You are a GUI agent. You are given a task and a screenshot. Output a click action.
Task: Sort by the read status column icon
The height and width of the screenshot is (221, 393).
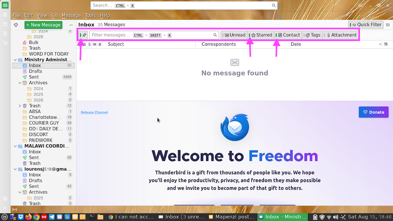pos(94,44)
